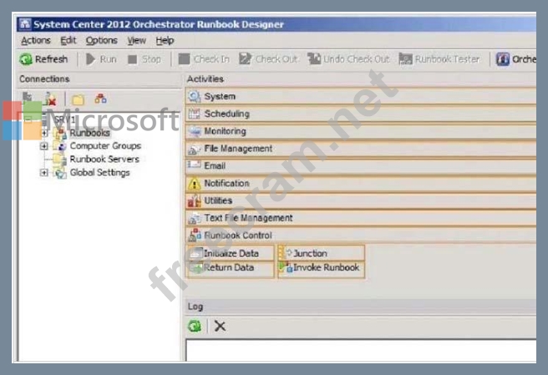Click the Notification warning triangle icon
Viewport: 548px width, 375px height.
click(194, 184)
